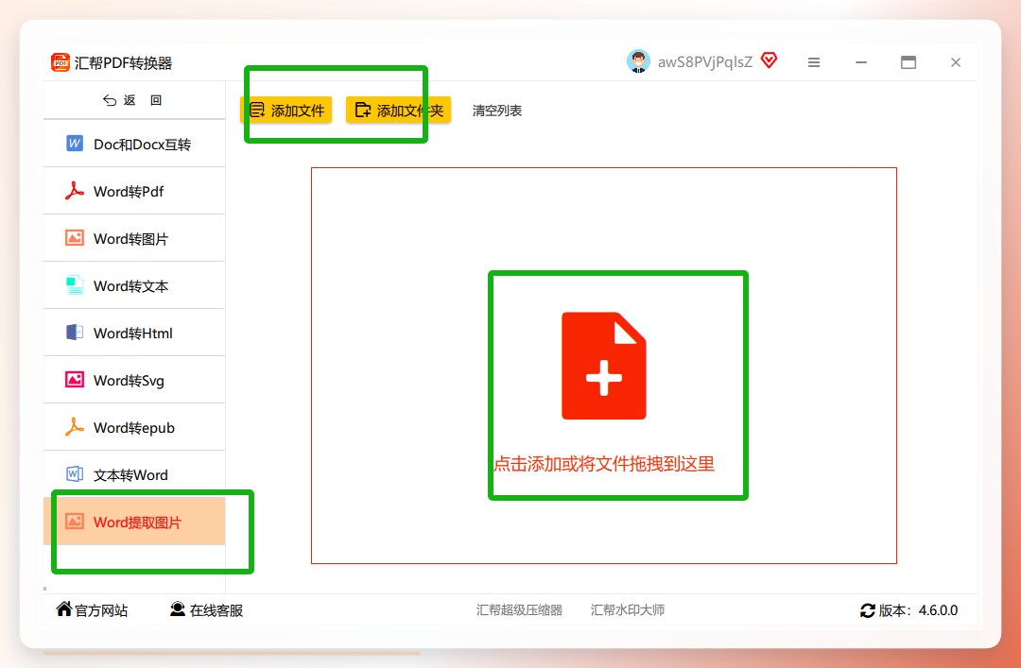This screenshot has height=668, width=1021.
Task: Open the hamburger menu icon in title bar
Action: point(814,62)
